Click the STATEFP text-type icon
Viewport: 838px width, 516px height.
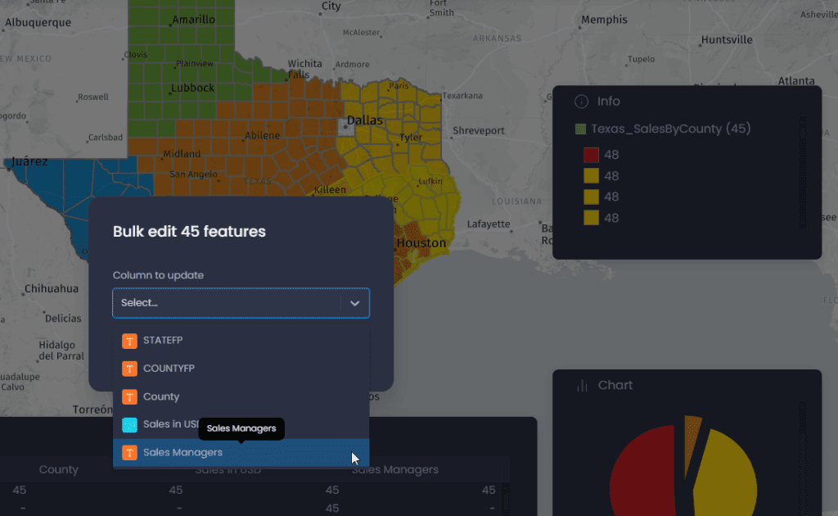129,341
